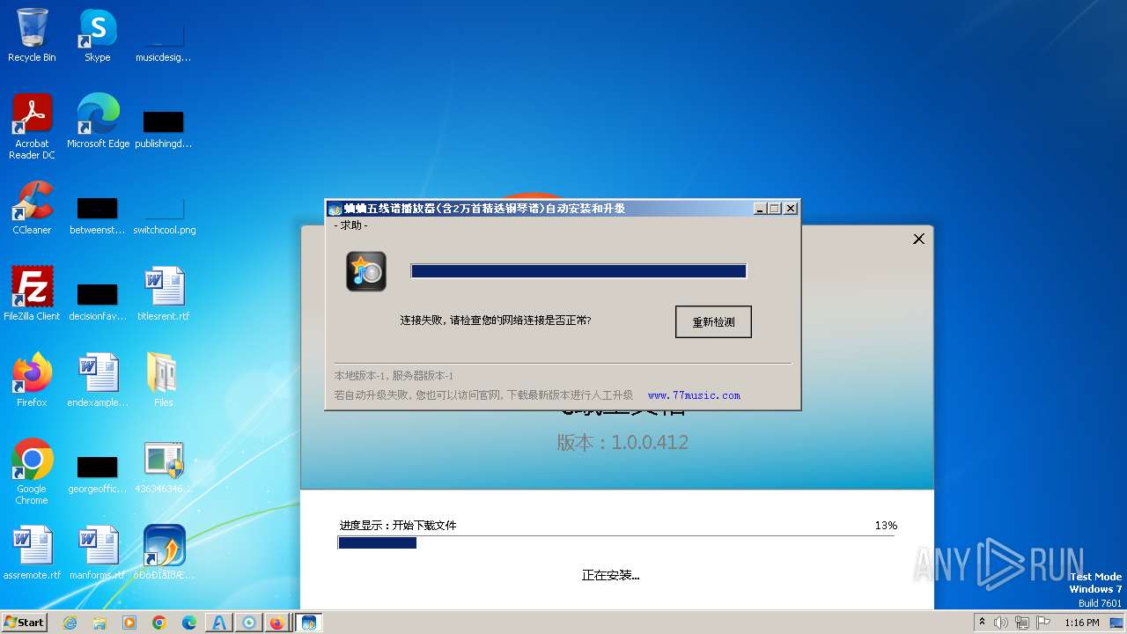
Task: Click the 连接失败 error message
Action: 496,321
